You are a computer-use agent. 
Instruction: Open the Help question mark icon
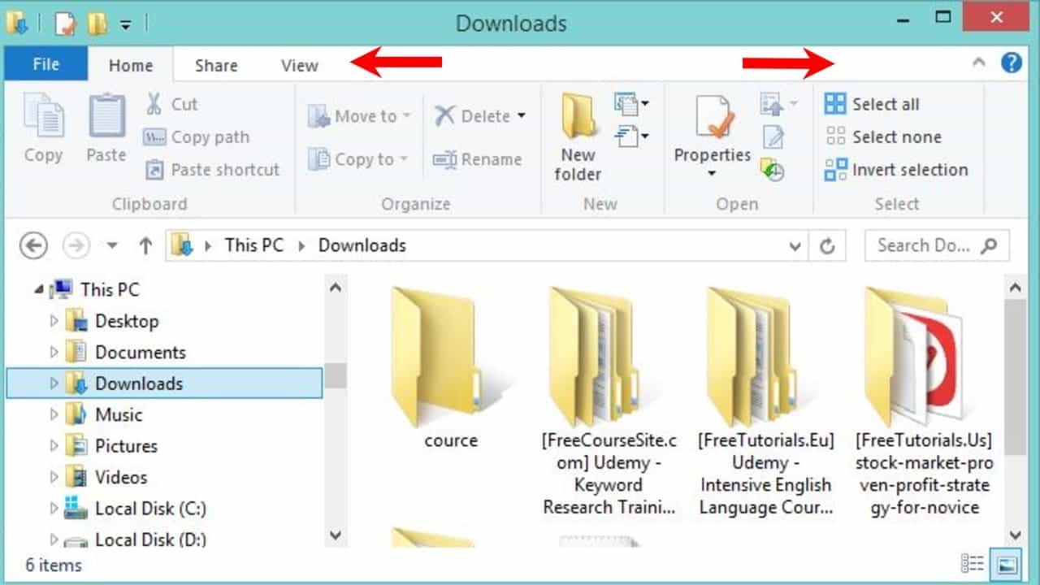pyautogui.click(x=1012, y=63)
